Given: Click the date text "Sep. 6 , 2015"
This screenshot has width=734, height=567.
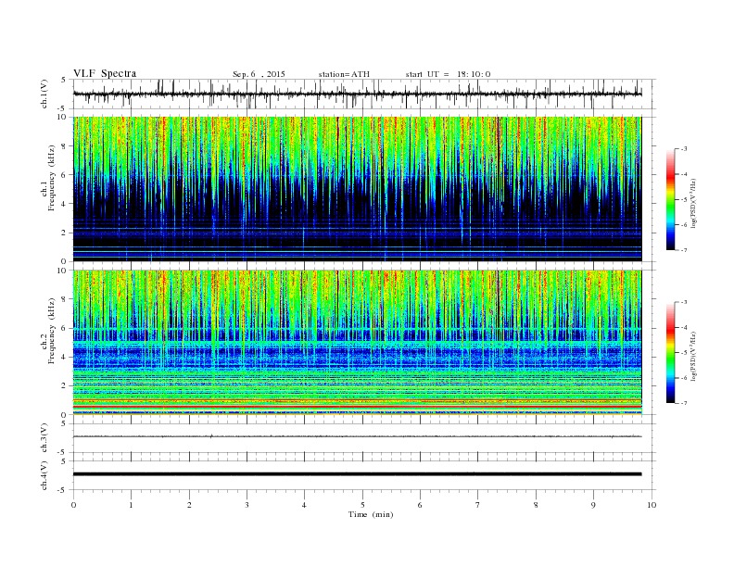Looking at the screenshot, I should pos(259,74).
